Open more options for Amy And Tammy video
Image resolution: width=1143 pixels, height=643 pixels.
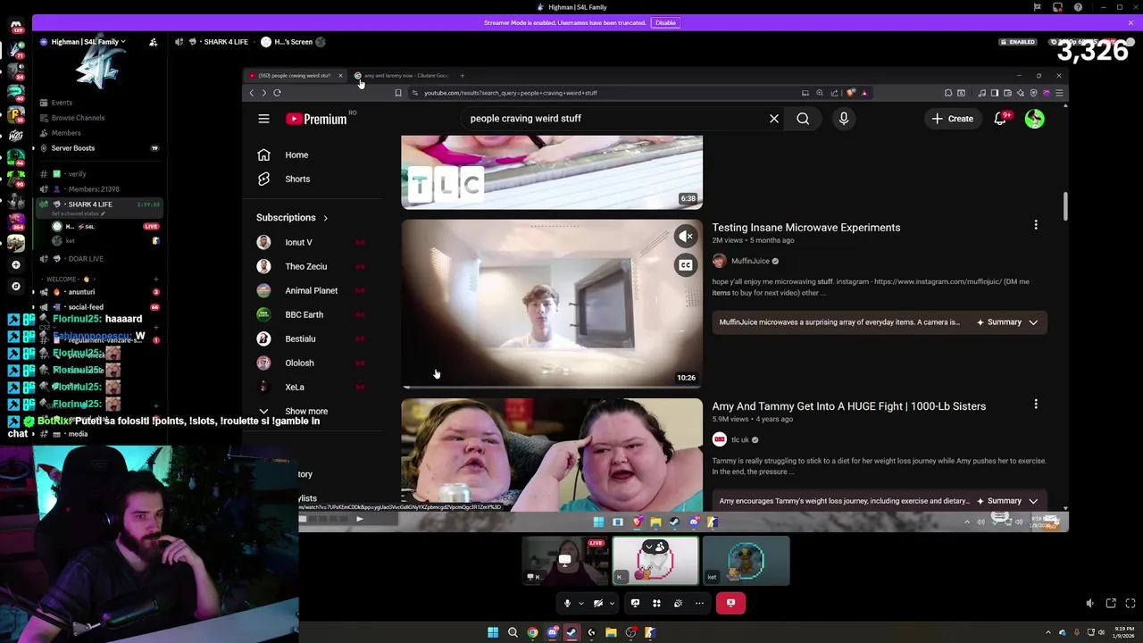pos(1036,405)
